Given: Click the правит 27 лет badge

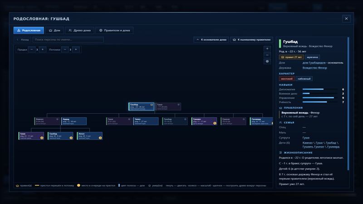Looking at the screenshot, I should click(291, 57).
